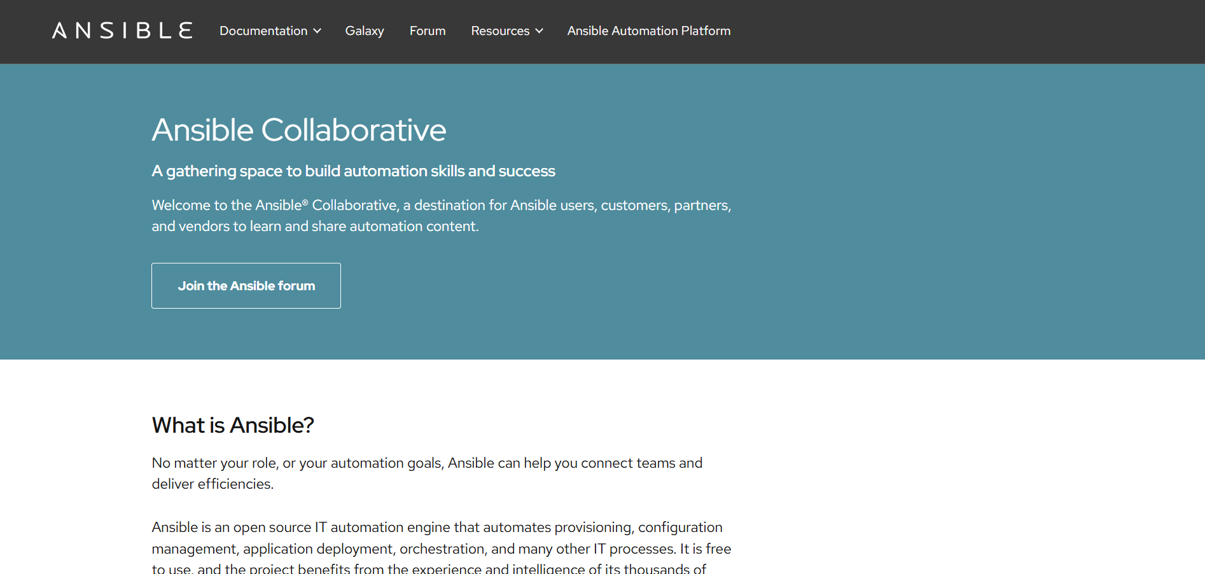Click the 'Ansible is an open source IT automation' paragraph
Screen dimensions: 1205x574
click(x=442, y=548)
